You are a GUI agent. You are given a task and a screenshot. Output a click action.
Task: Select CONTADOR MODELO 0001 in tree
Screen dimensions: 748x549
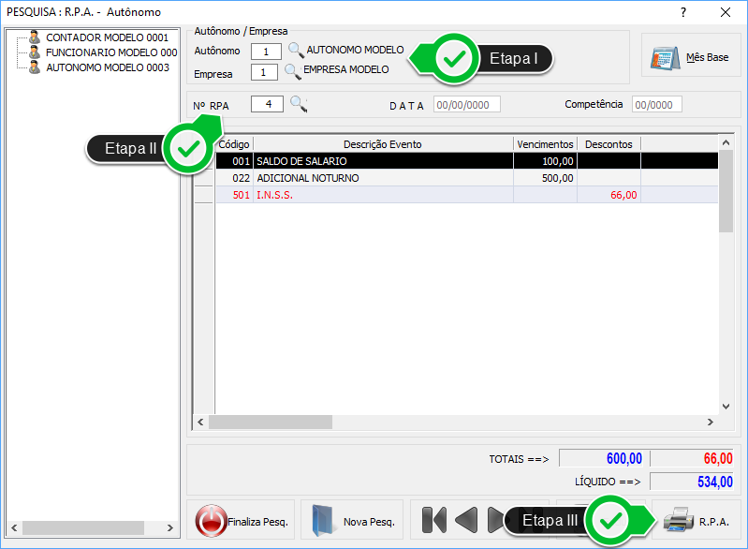pos(107,37)
